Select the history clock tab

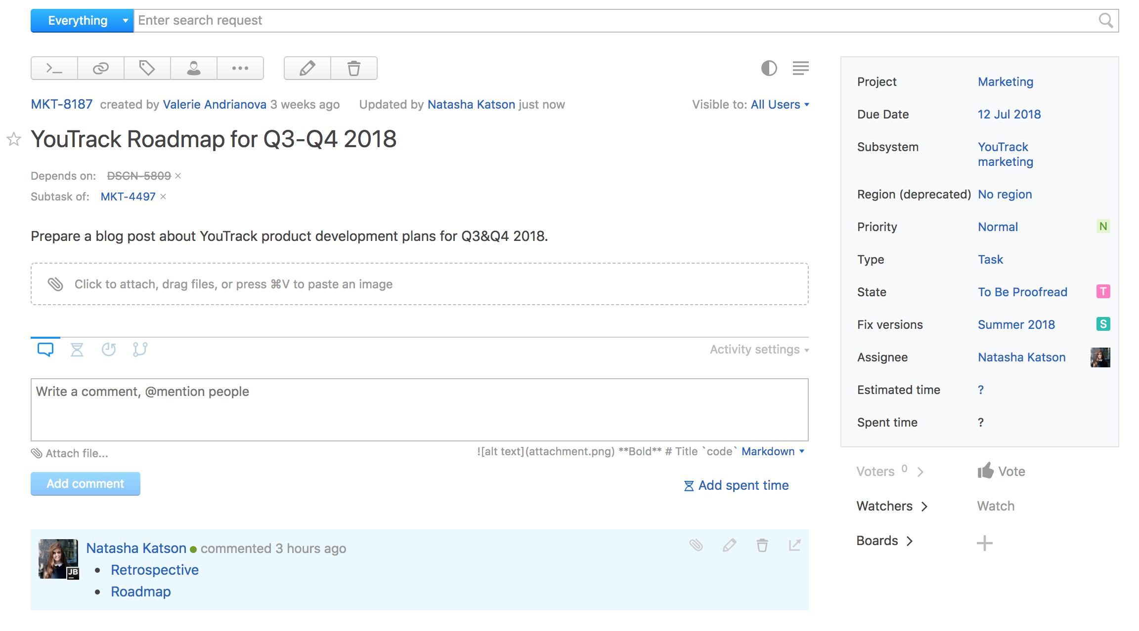(x=109, y=350)
